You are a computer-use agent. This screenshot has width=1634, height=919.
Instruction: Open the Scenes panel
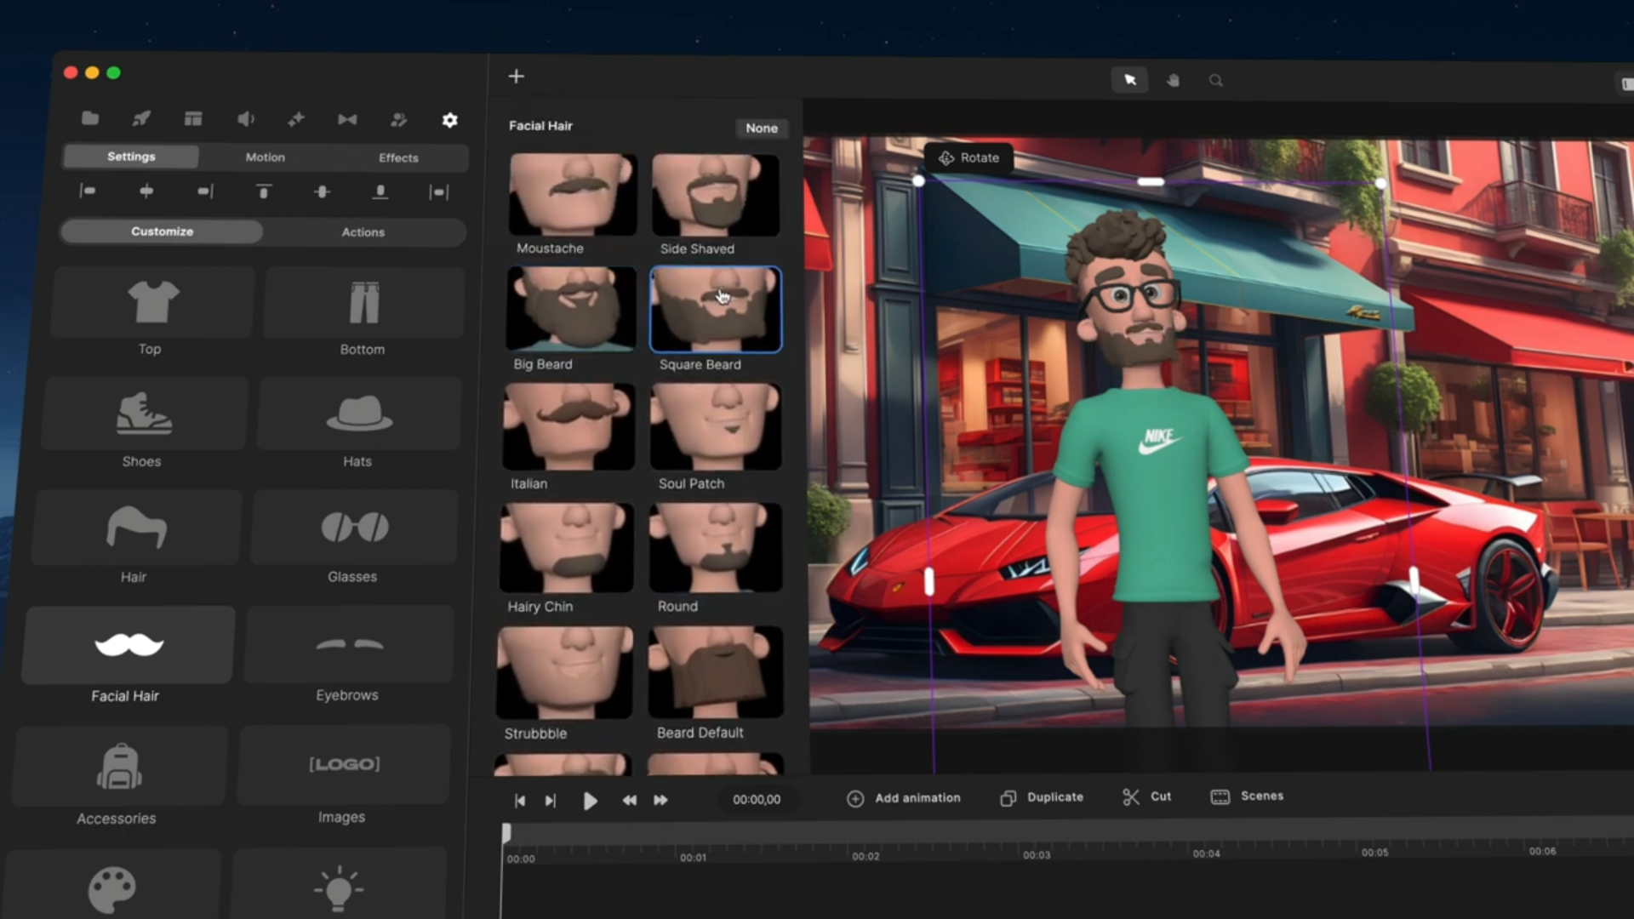(1248, 796)
